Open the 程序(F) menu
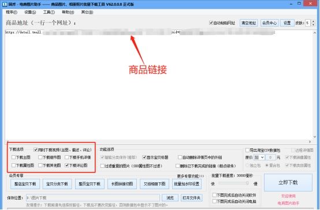Image resolution: width=320 pixels, height=210 pixels. 12,12
